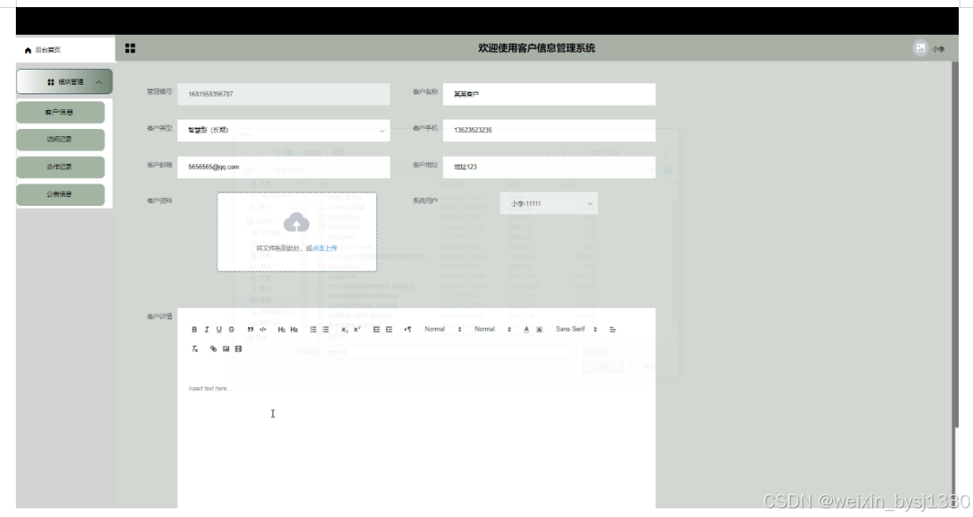Apply Heading 1 style

click(x=281, y=329)
